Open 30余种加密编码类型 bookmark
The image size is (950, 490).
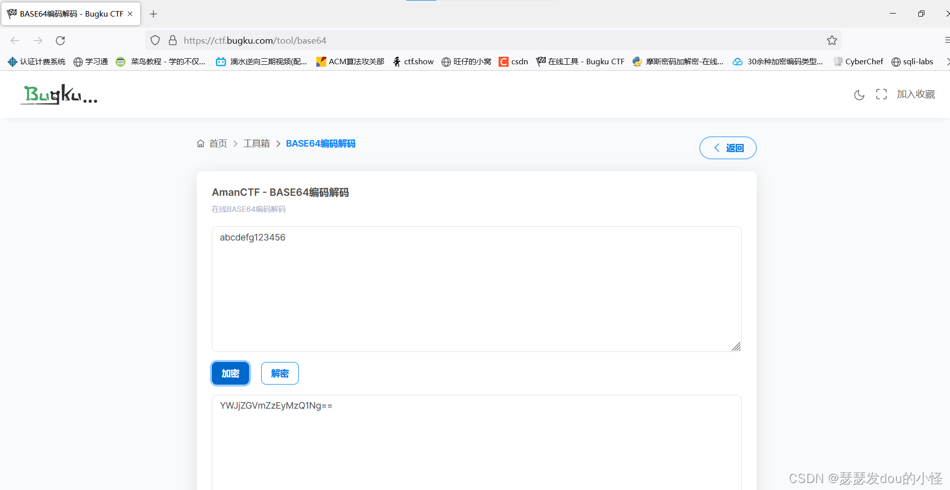coord(778,61)
